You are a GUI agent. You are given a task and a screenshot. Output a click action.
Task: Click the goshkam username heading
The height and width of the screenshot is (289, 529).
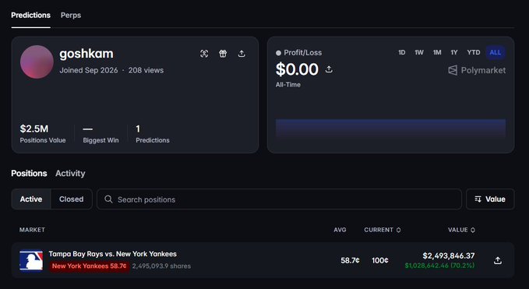86,54
